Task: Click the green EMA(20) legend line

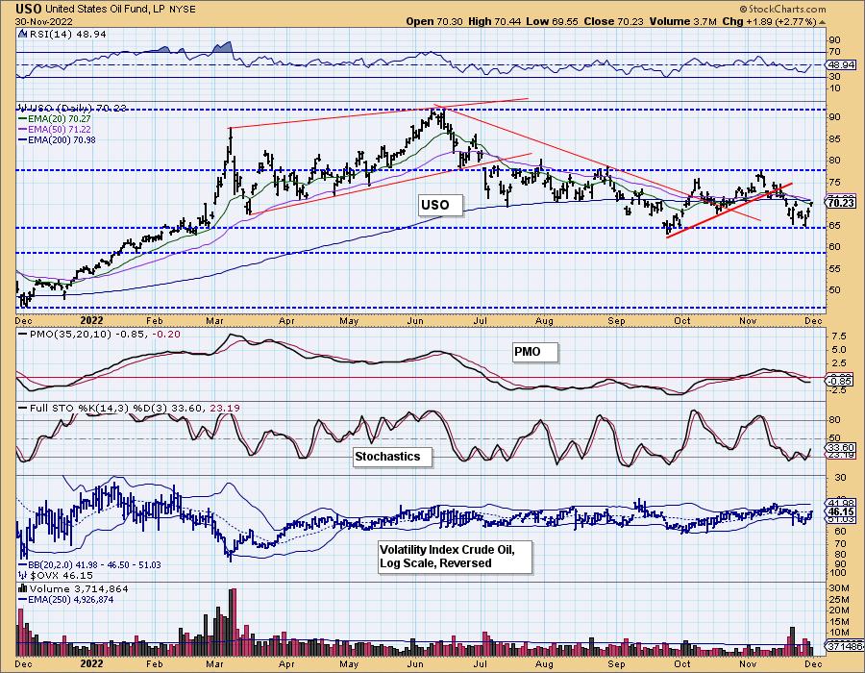Action: tap(22, 118)
